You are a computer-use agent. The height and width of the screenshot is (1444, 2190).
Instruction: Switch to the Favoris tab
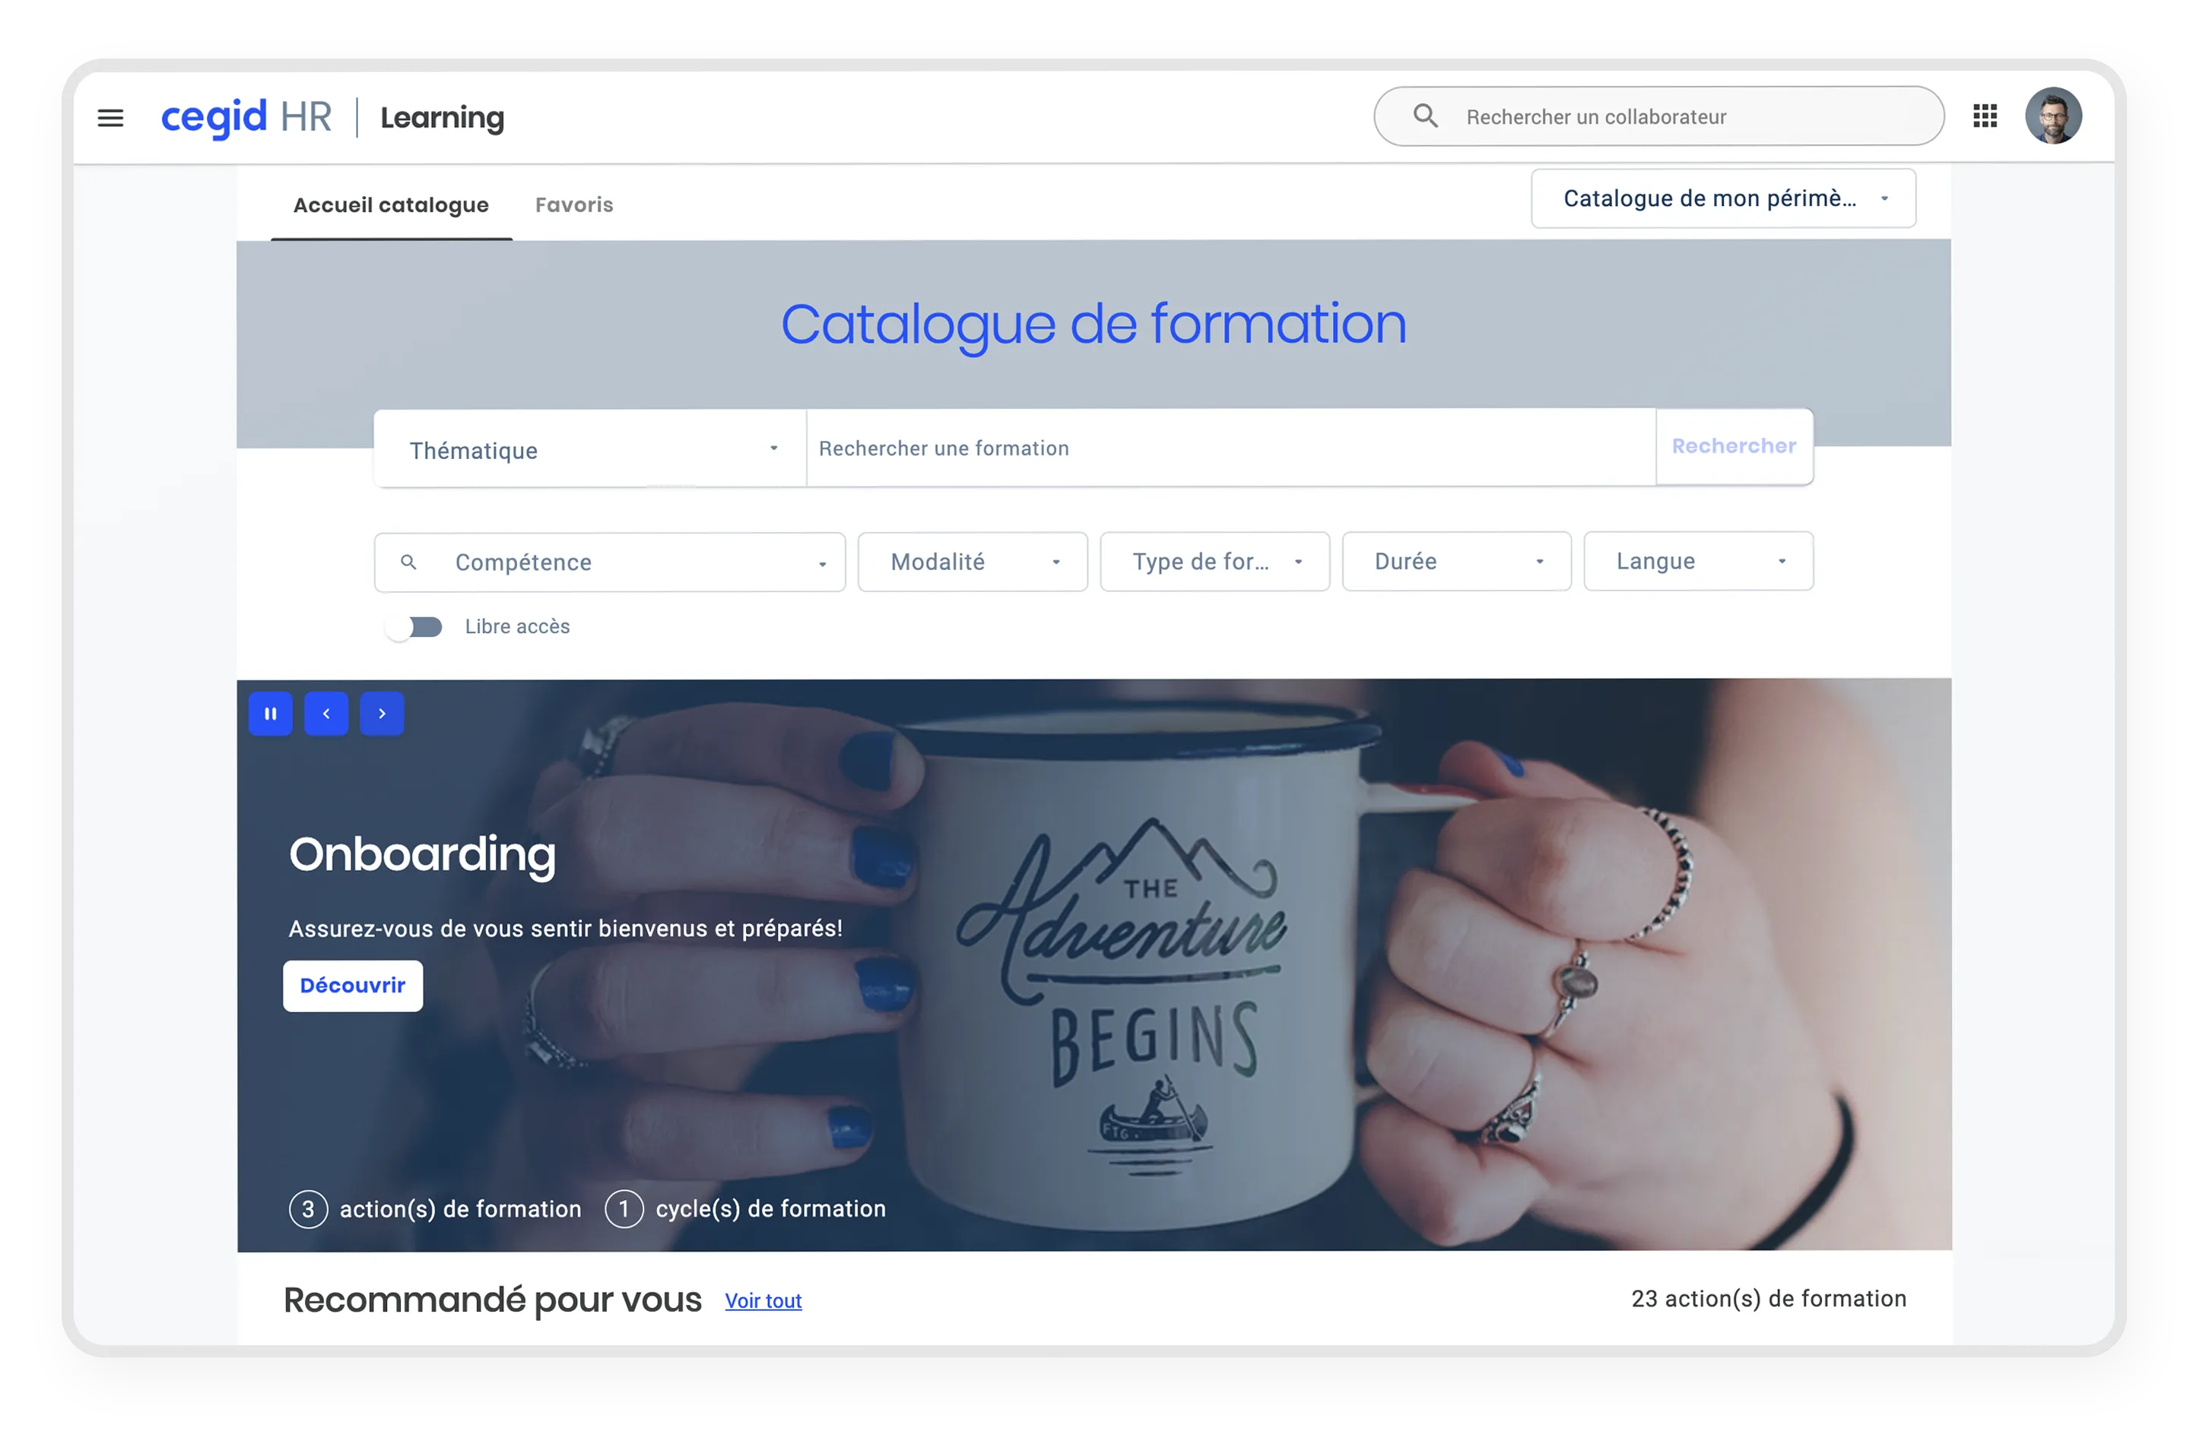pyautogui.click(x=574, y=205)
